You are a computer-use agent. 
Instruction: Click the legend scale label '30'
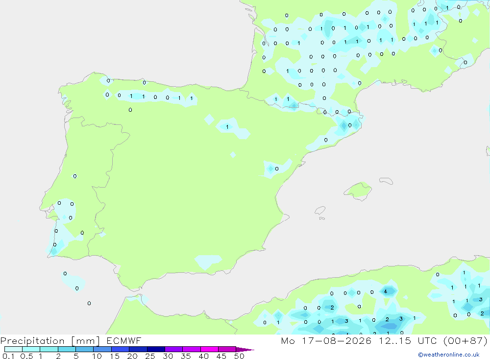(168, 356)
